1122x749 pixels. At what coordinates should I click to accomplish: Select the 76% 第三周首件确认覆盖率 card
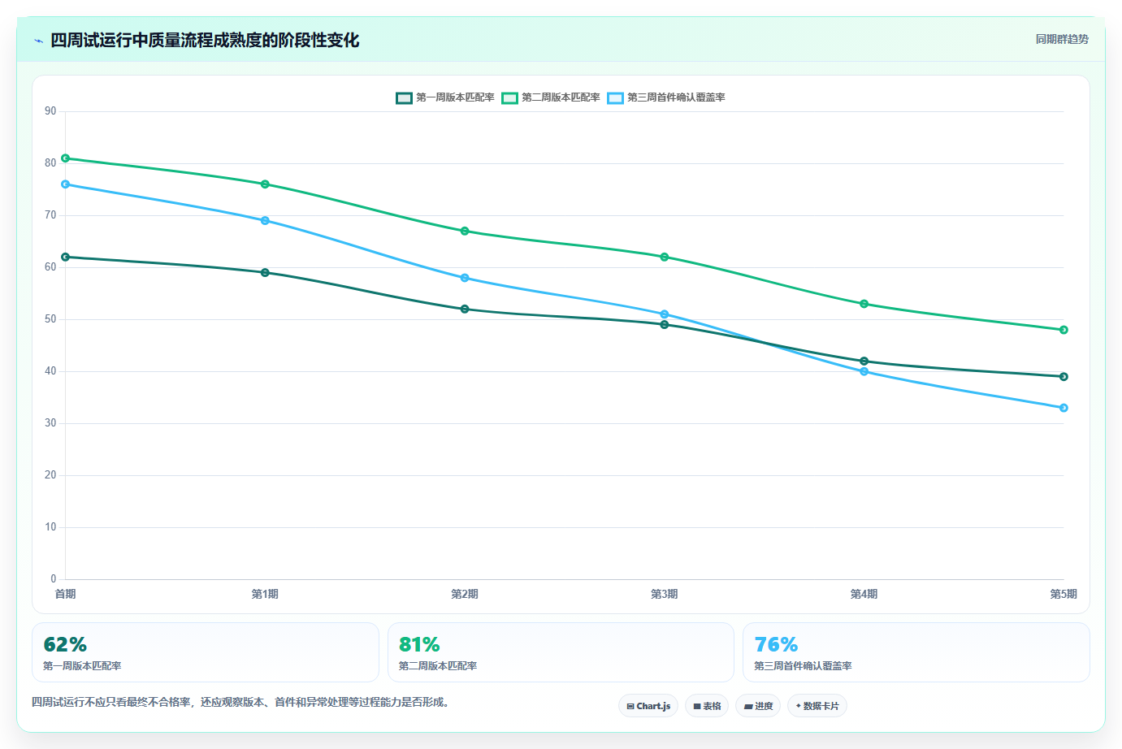(916, 652)
